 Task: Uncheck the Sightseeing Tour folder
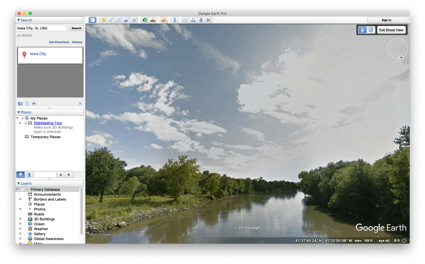point(26,123)
